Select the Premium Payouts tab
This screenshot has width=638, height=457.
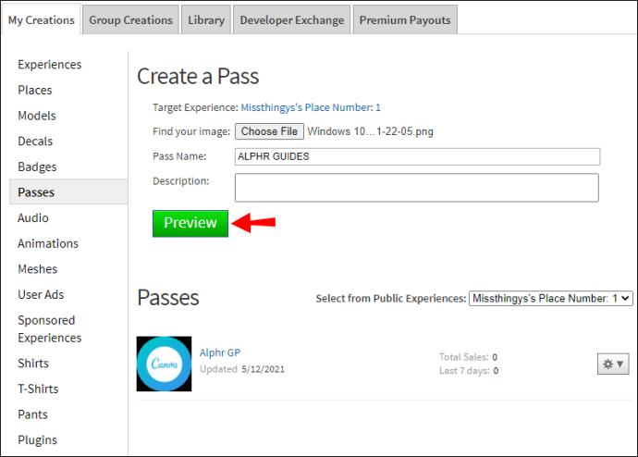(x=405, y=20)
